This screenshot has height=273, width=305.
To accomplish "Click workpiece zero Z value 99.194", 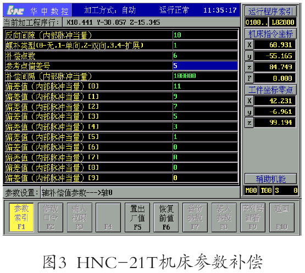I will [275, 122].
